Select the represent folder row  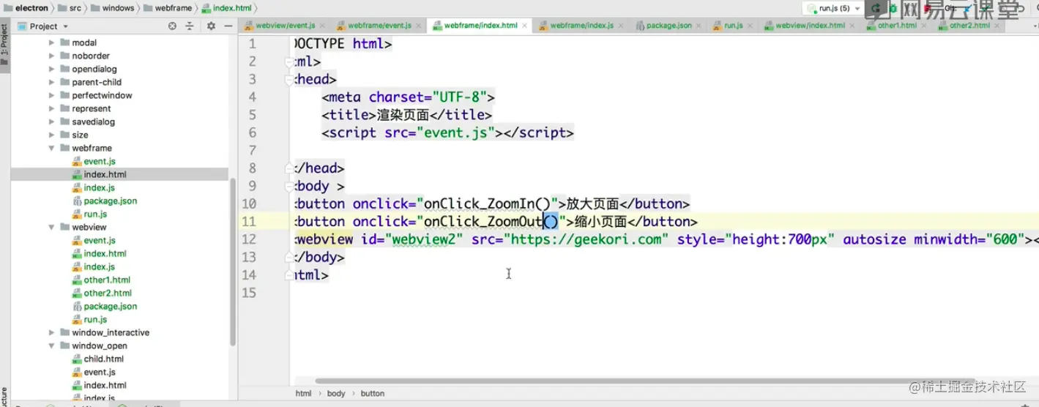pos(119,108)
